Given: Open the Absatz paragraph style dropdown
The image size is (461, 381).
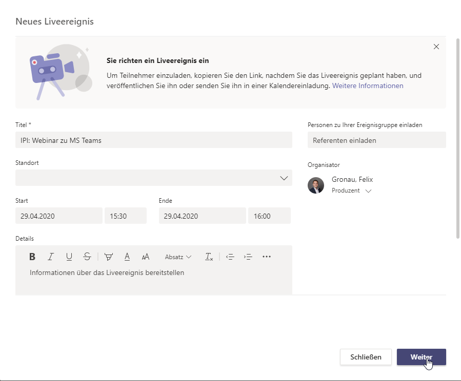Looking at the screenshot, I should (x=178, y=257).
